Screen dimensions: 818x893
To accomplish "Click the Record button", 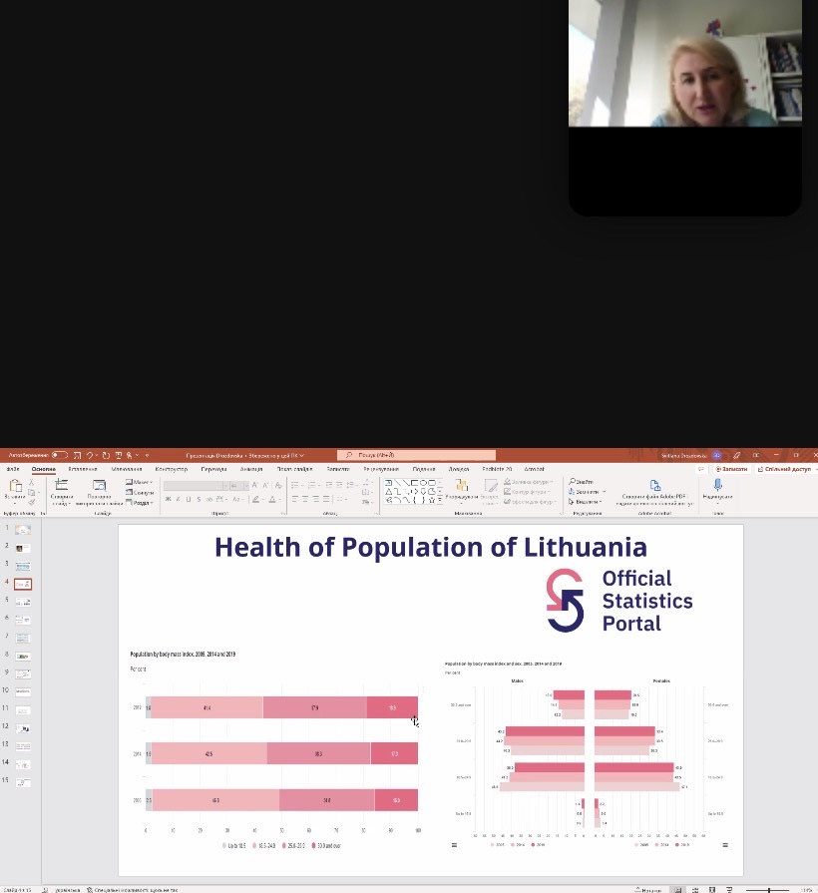I will point(731,468).
